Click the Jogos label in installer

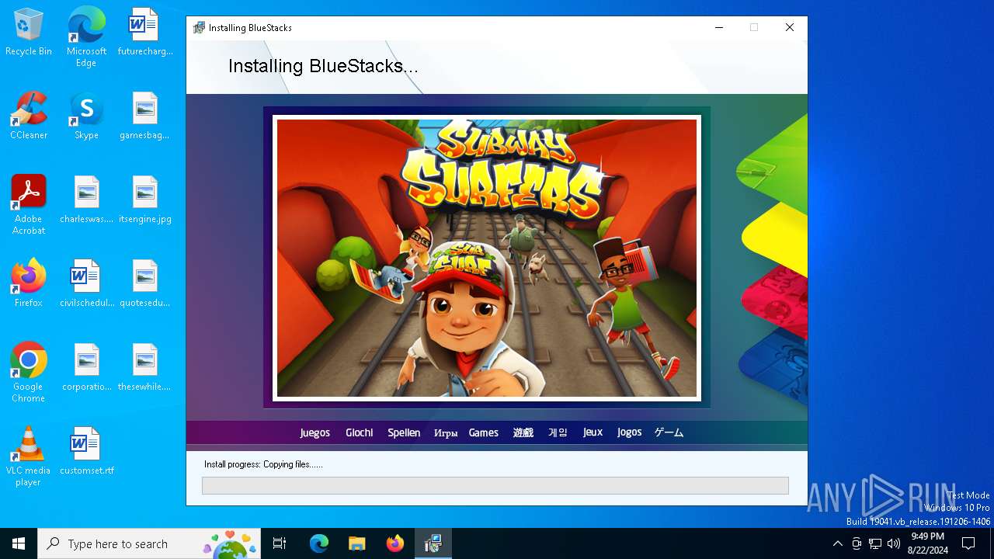pyautogui.click(x=630, y=432)
